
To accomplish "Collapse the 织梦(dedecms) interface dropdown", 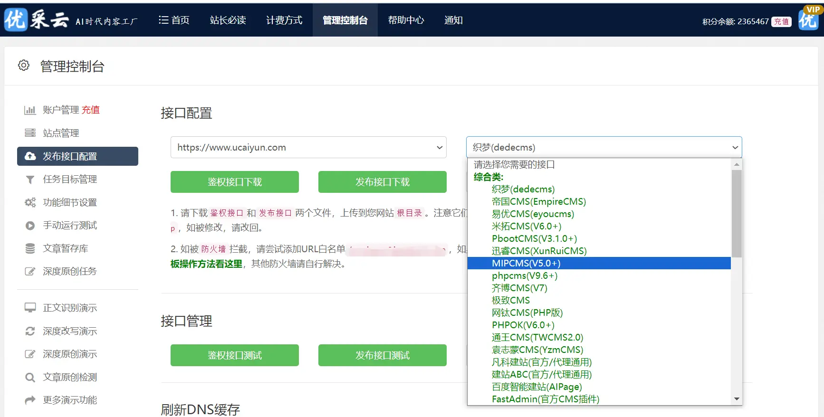I will coord(604,147).
